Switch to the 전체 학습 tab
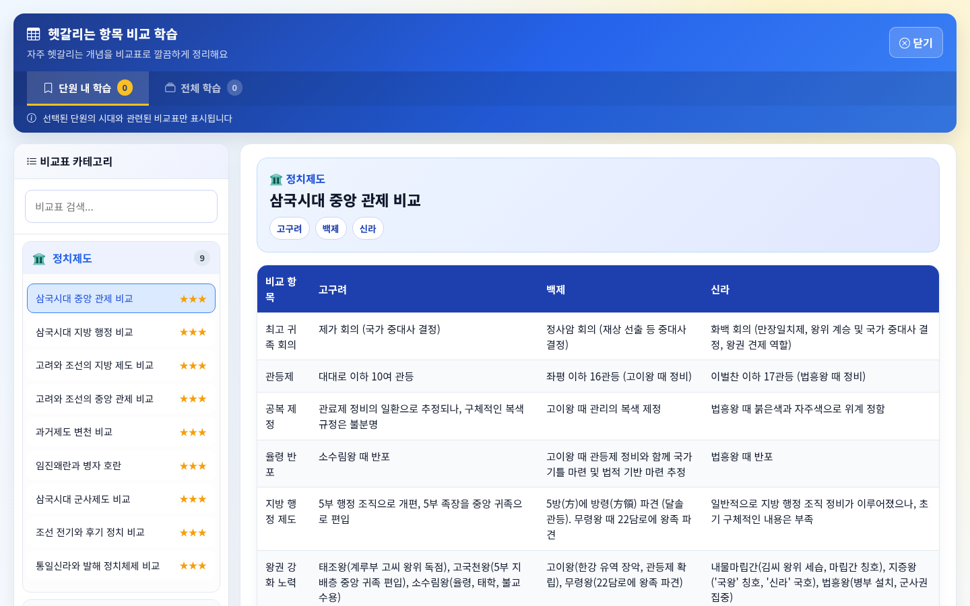970x606 pixels. pos(202,88)
